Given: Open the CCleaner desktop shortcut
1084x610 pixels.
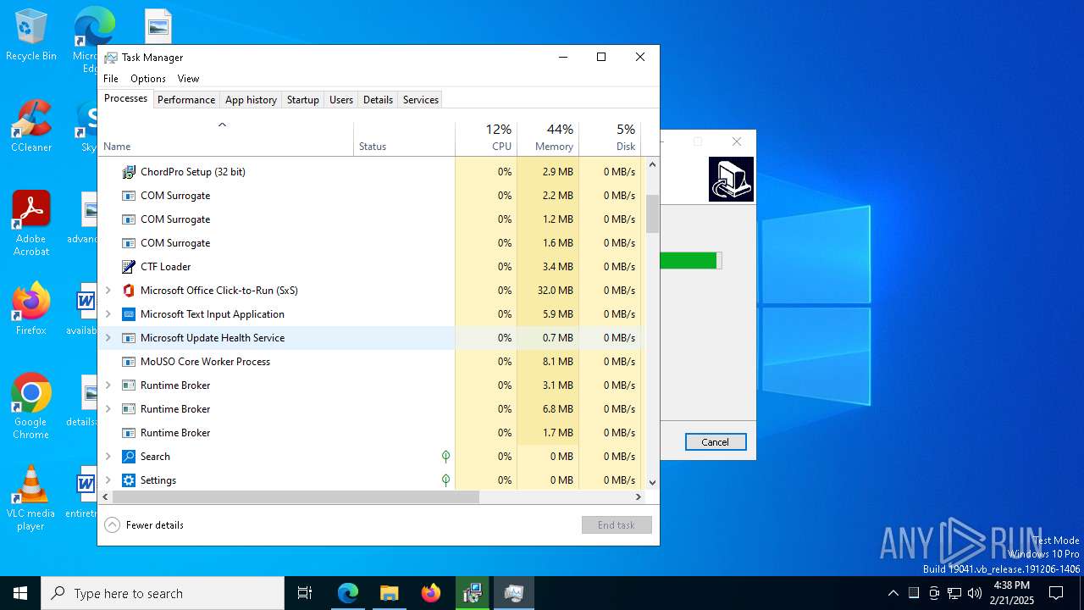Looking at the screenshot, I should pyautogui.click(x=31, y=127).
